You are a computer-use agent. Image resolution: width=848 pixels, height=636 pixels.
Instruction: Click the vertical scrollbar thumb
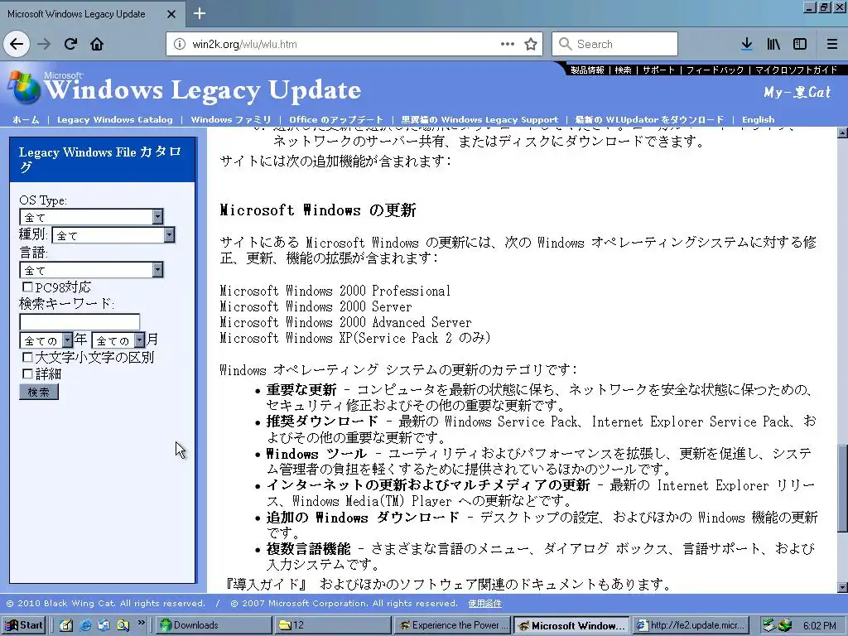click(x=842, y=488)
